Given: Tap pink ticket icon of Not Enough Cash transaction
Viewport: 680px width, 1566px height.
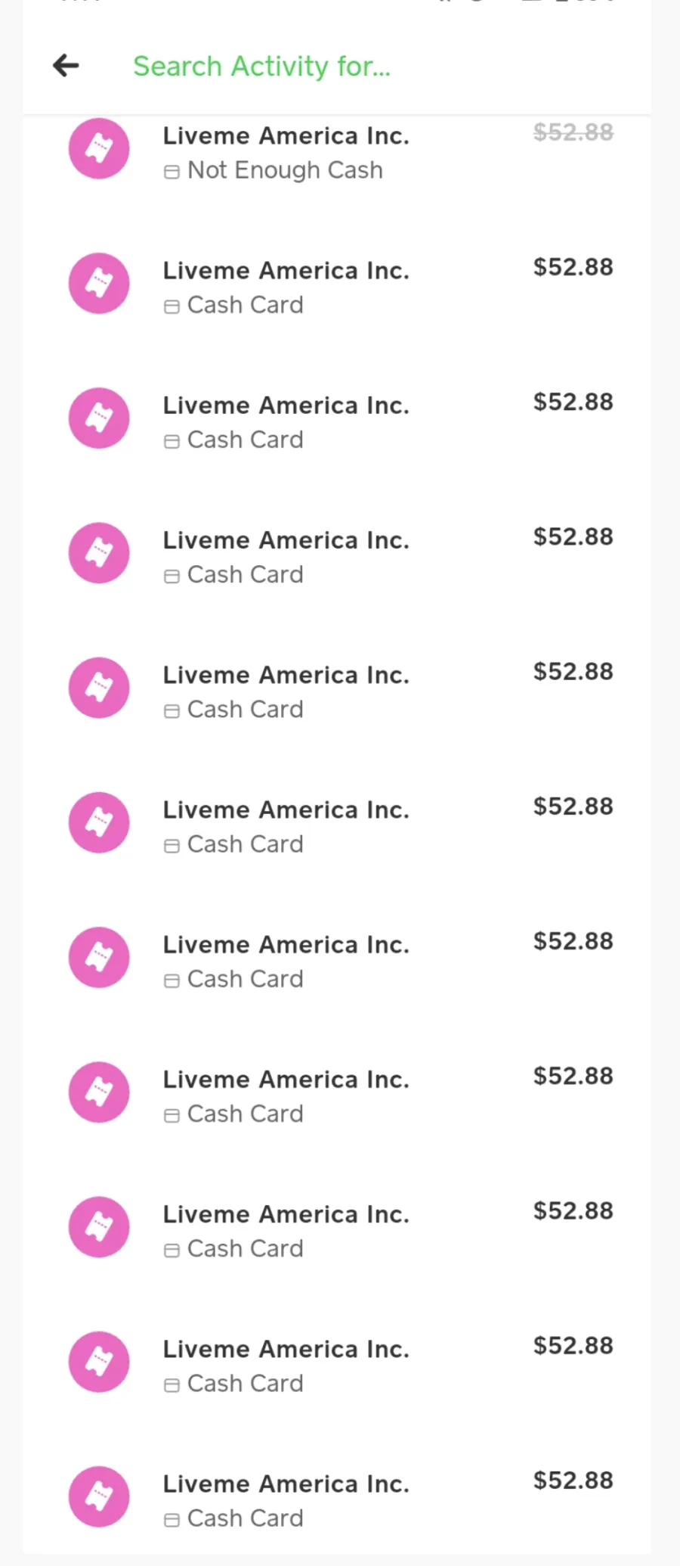Looking at the screenshot, I should click(x=99, y=149).
